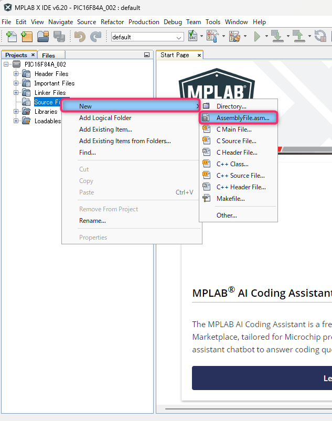Viewport: 332px width, 421px height.
Task: Minimize the Projects panel window group
Action: pos(147,55)
